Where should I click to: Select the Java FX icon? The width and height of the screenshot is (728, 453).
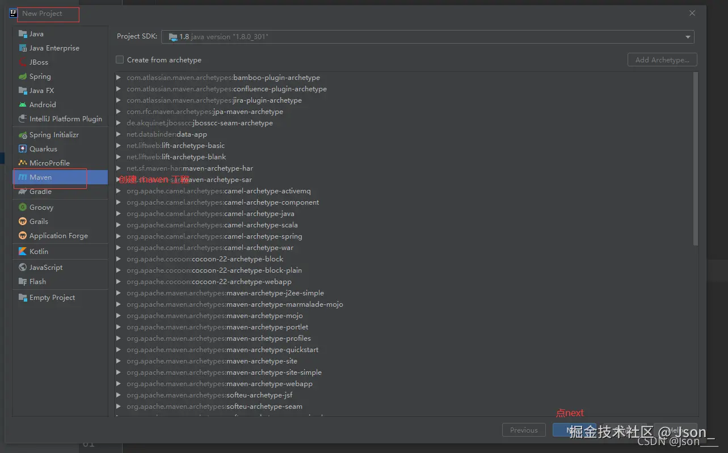point(23,91)
